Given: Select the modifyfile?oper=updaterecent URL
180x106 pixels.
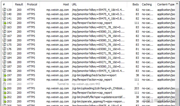Looking at the screenshot, I should click(x=98, y=97).
